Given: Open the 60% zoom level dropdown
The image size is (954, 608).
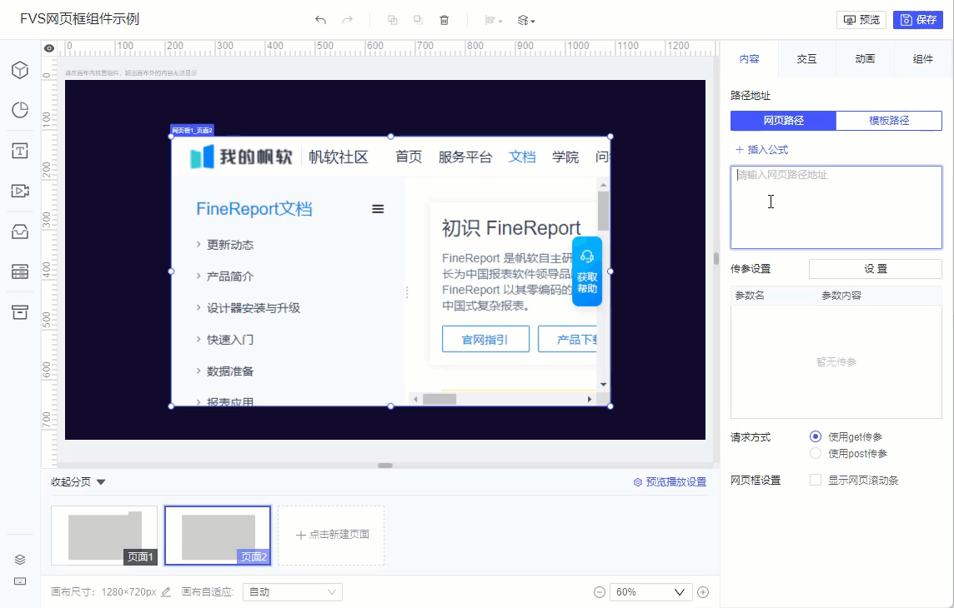Looking at the screenshot, I should (651, 592).
